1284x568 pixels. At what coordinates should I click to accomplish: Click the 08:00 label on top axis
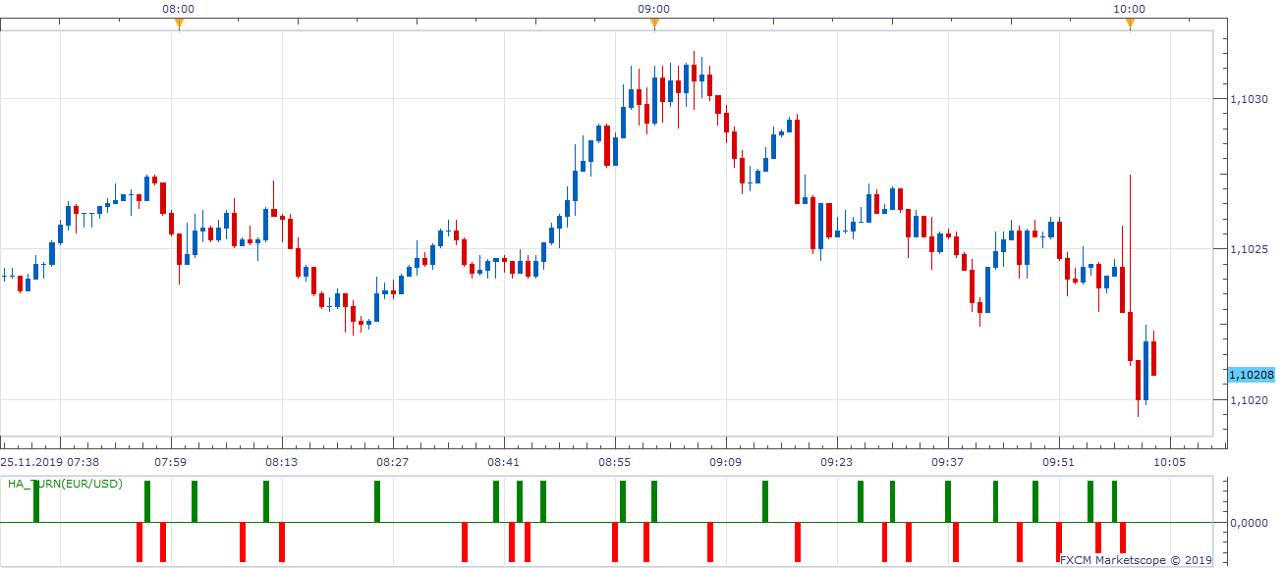(178, 9)
